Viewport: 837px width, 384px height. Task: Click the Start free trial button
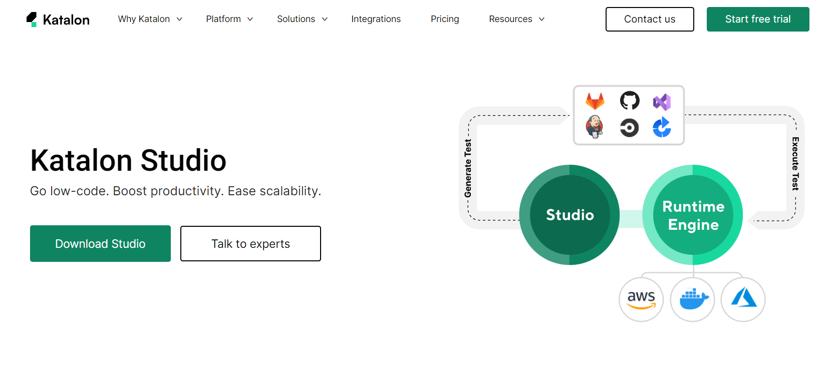tap(758, 19)
